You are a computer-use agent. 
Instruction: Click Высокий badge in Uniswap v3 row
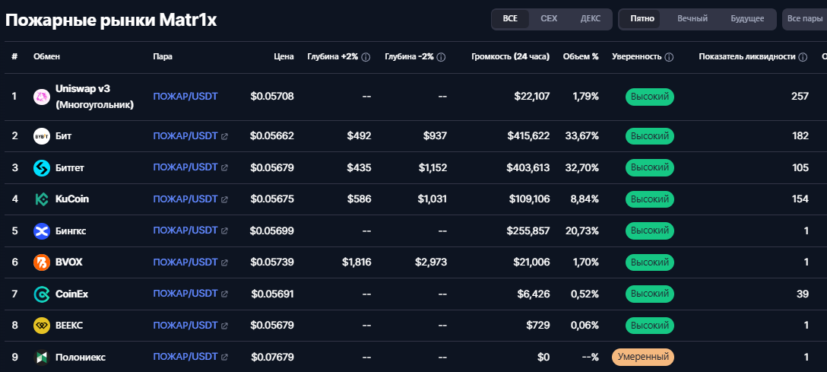[x=650, y=97]
